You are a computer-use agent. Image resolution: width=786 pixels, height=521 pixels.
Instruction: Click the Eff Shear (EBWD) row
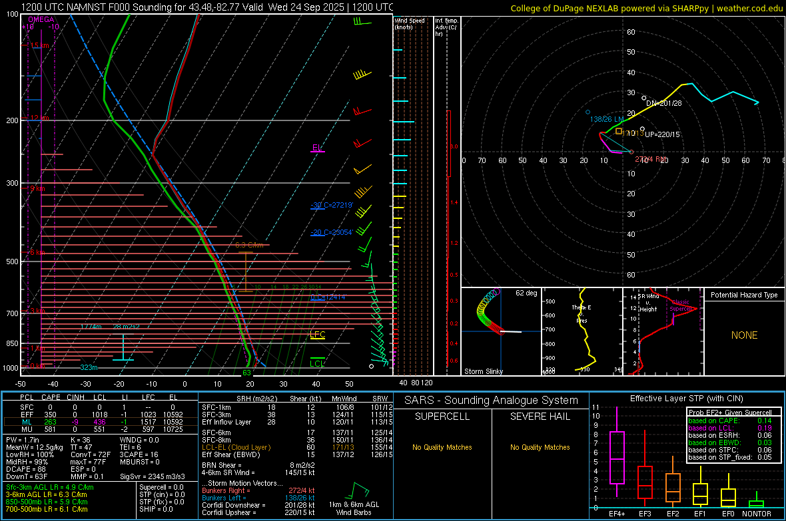pyautogui.click(x=297, y=454)
